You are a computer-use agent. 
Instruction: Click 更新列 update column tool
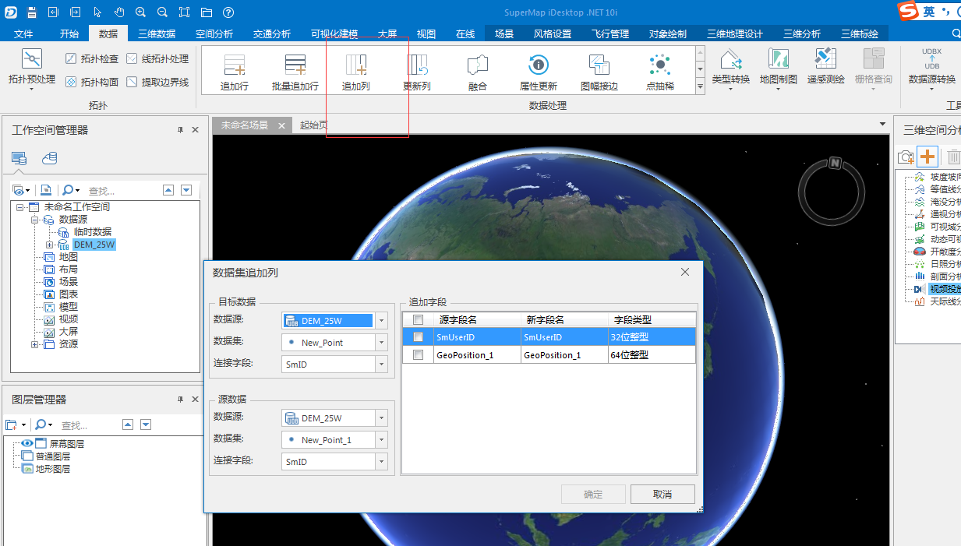click(417, 72)
